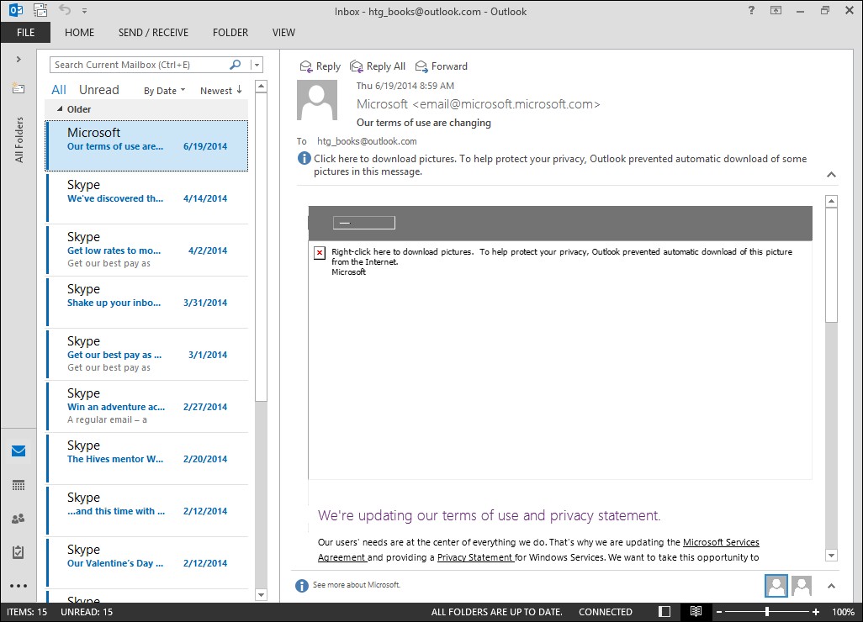Image resolution: width=863 pixels, height=622 pixels.
Task: Open the FOLDER ribbon tab
Action: pyautogui.click(x=230, y=33)
